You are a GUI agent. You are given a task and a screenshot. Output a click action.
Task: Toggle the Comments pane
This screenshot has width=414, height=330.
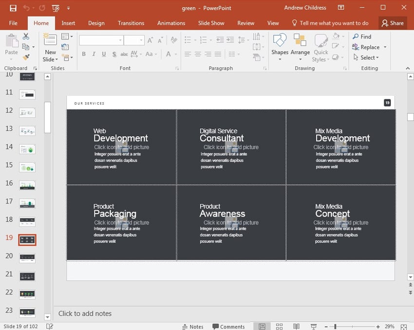228,327
